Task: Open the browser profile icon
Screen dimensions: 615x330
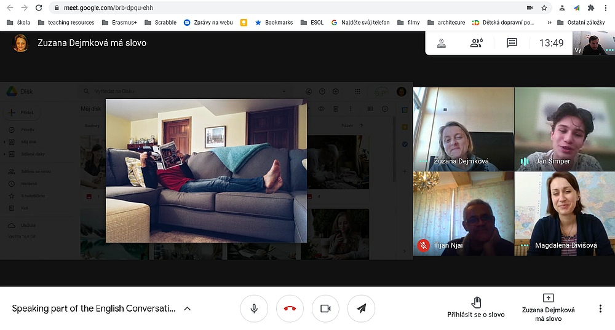Action: (x=562, y=7)
